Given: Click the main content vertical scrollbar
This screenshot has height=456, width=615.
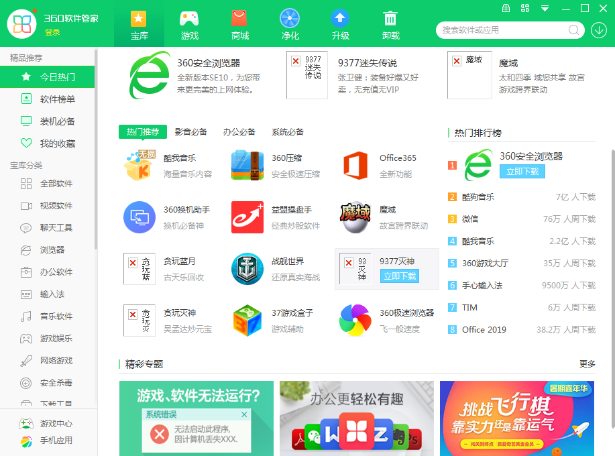Looking at the screenshot, I should coord(612,288).
